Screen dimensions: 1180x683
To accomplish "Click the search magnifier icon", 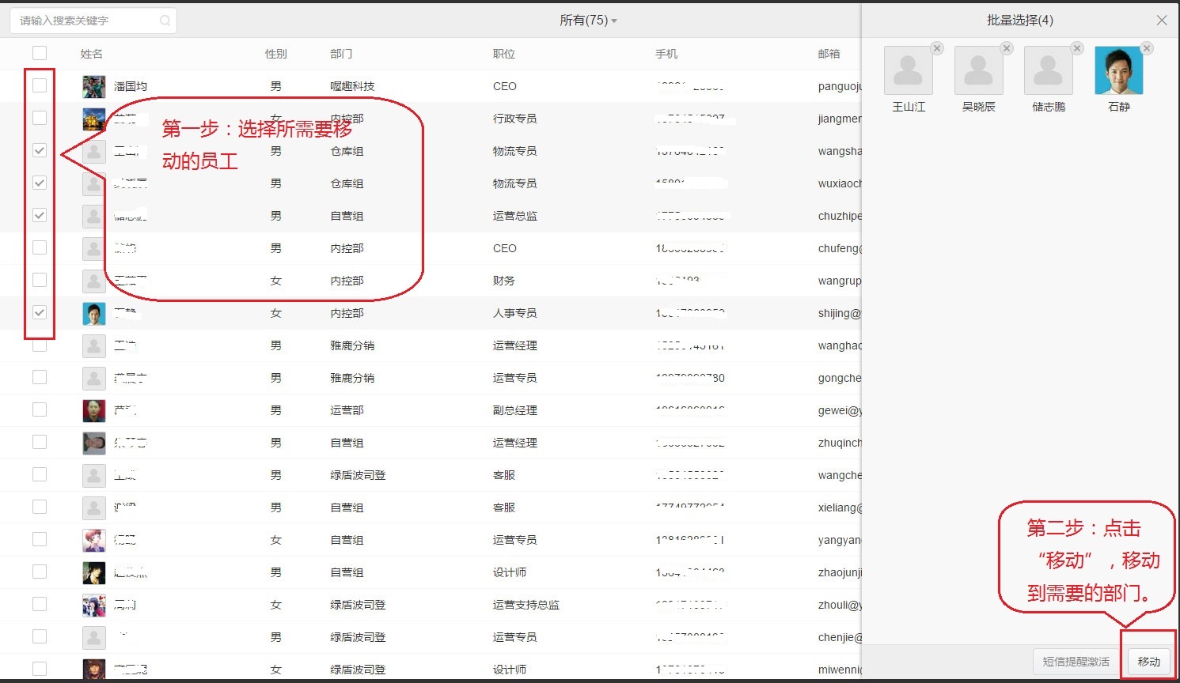I will tap(165, 21).
